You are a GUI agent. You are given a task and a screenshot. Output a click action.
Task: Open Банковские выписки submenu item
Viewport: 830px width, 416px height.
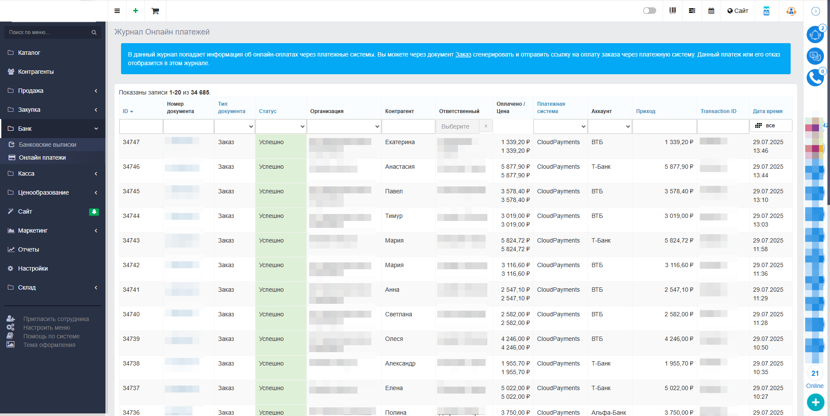pos(53,145)
